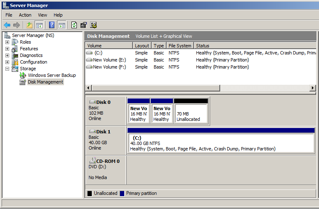Click the last toolbar icon with gear
Viewport: 319px width, 209px height.
[93, 25]
